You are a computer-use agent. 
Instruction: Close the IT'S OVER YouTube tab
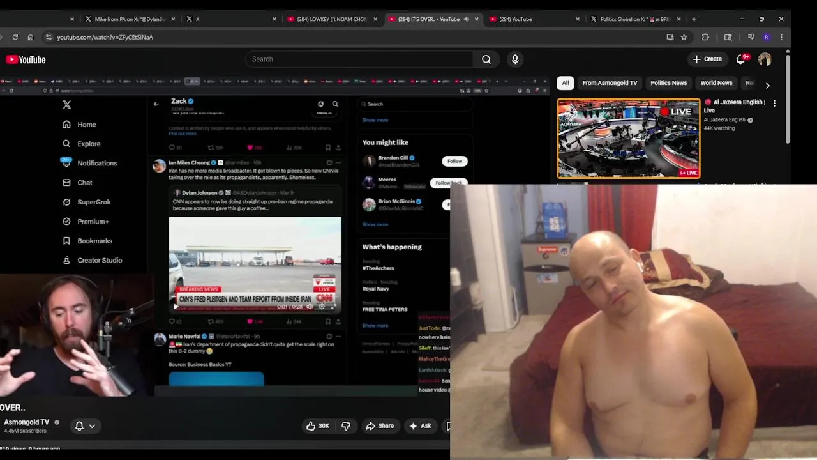[x=477, y=19]
